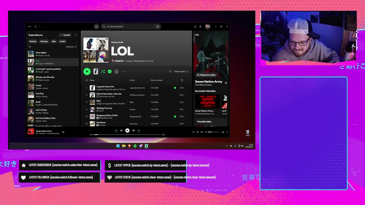Open Bílá jak cukr Moučka playlist
This screenshot has height=205, width=365.
click(x=53, y=78)
